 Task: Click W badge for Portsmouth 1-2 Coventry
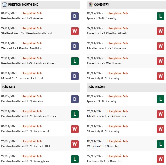[x=160, y=159]
